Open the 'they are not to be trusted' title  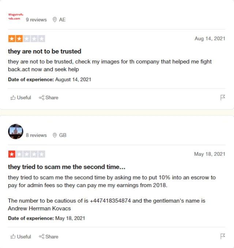pyautogui.click(x=45, y=51)
